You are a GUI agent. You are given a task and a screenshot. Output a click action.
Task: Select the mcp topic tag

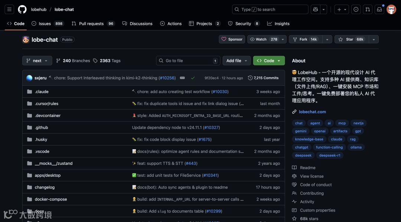pyautogui.click(x=342, y=123)
